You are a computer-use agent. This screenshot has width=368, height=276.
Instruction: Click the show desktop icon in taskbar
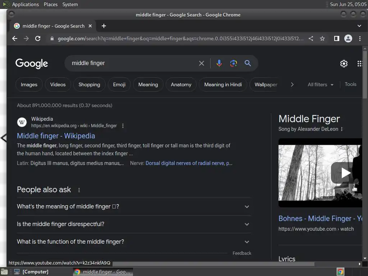[x=4, y=272]
